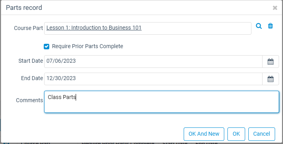Click the Comments field label

point(30,100)
